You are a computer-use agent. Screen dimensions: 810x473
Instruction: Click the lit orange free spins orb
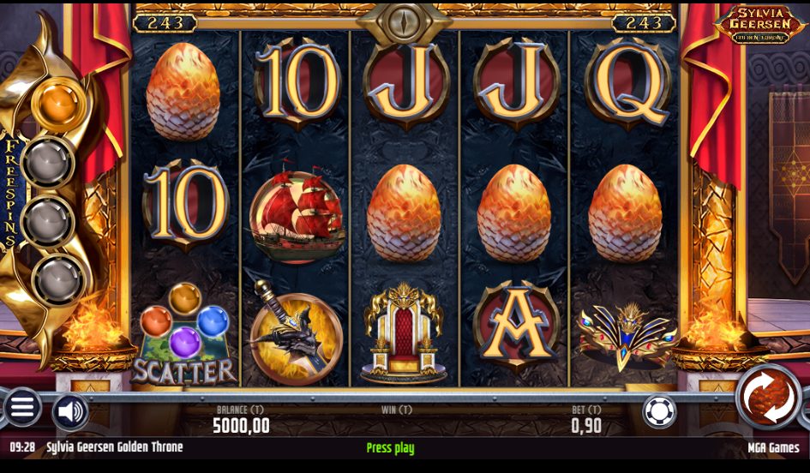[x=58, y=105]
